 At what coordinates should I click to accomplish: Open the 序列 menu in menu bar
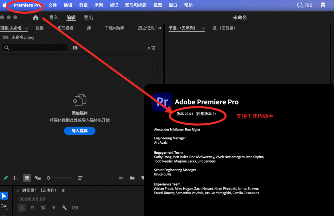coord(99,5)
